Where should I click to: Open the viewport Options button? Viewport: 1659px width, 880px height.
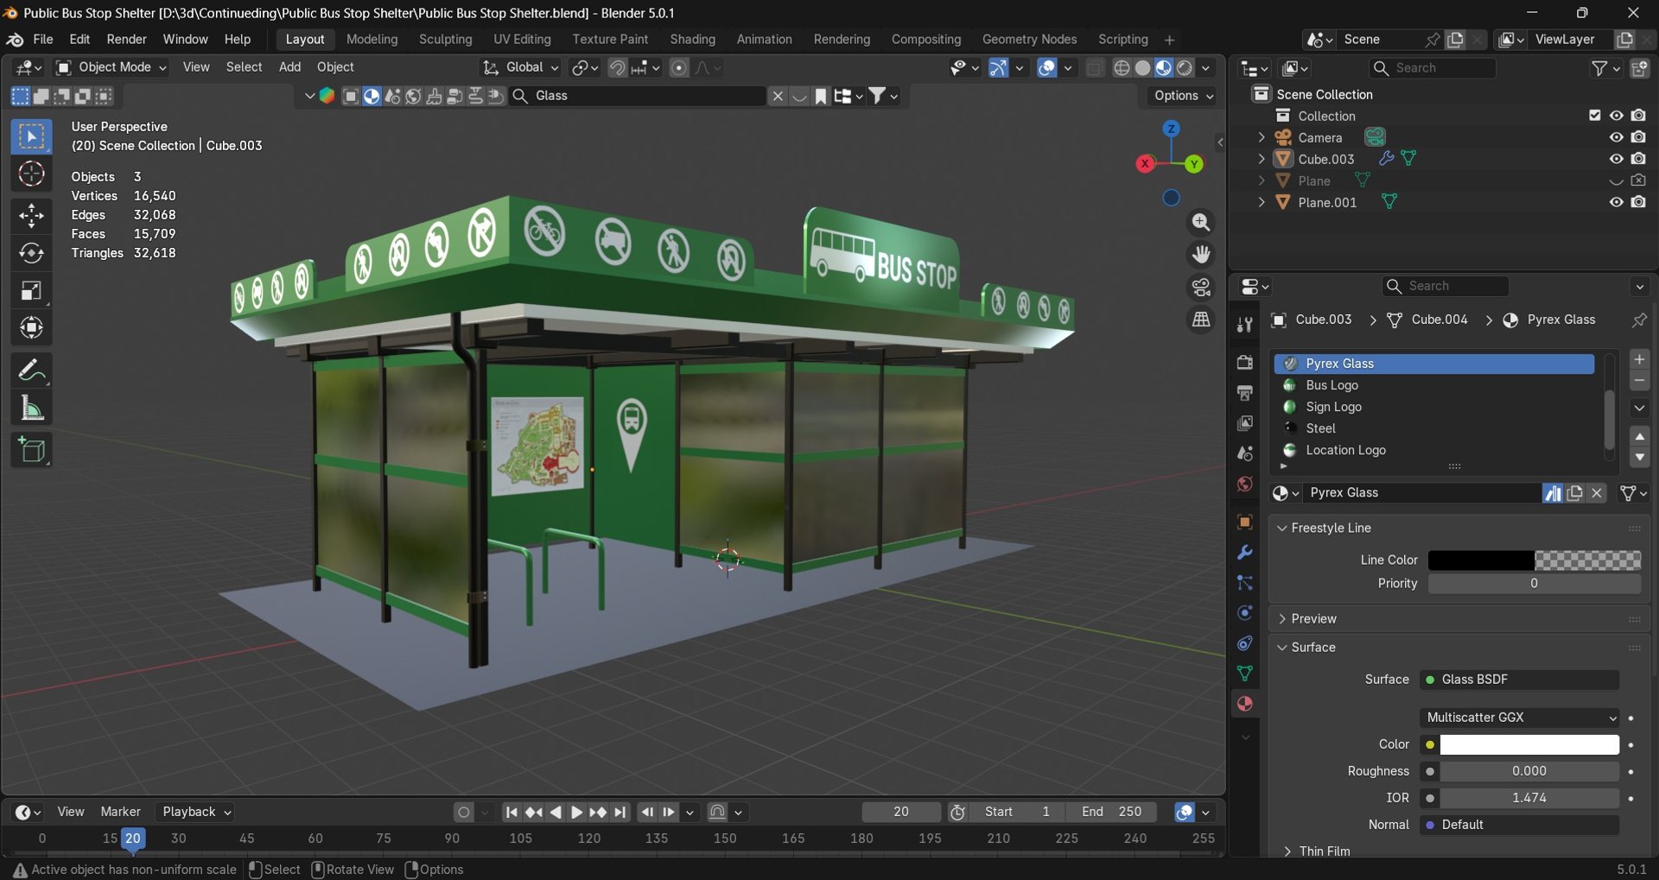[x=1183, y=96]
